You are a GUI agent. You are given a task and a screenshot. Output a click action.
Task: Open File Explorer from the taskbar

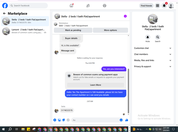(x=23, y=129)
